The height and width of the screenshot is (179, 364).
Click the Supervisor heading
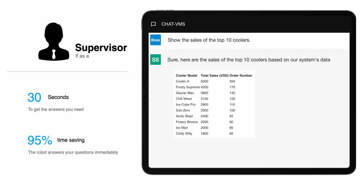101,48
